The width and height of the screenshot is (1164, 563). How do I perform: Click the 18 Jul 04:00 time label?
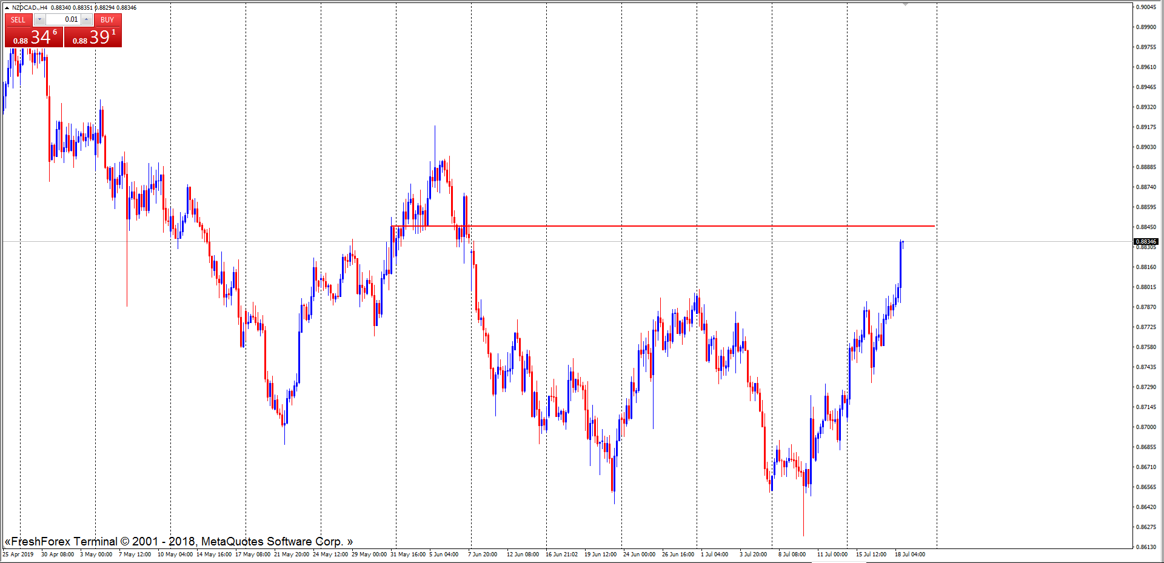(x=909, y=554)
